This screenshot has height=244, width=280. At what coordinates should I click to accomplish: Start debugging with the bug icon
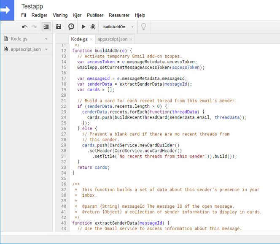pos(93,27)
